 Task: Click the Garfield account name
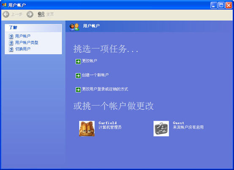coord(108,123)
